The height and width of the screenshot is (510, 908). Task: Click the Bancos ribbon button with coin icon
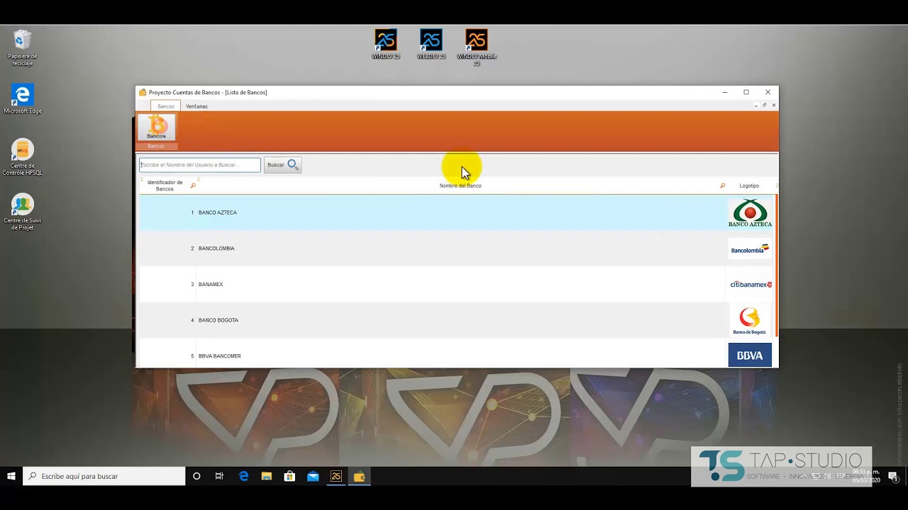(156, 127)
